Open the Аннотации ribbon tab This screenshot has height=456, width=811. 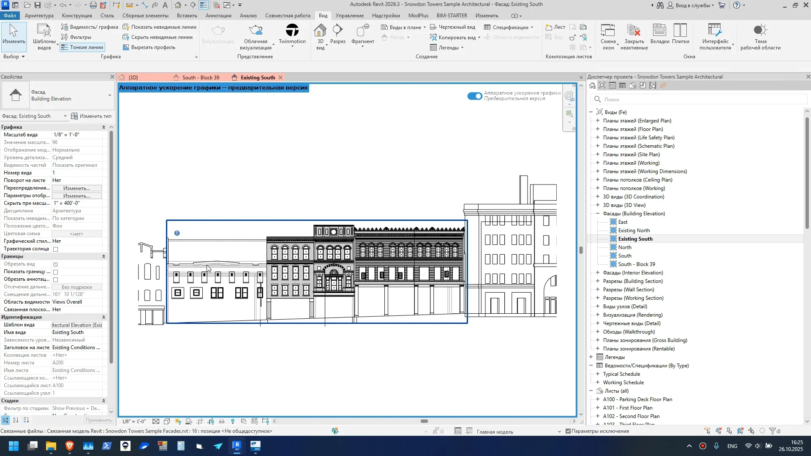coord(218,16)
